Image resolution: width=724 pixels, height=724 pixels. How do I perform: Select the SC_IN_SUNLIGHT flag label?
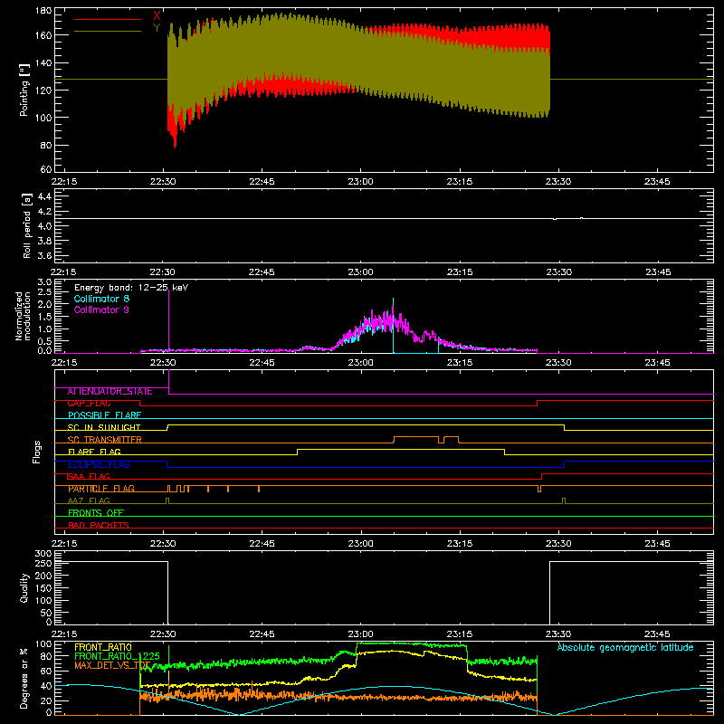click(x=104, y=427)
